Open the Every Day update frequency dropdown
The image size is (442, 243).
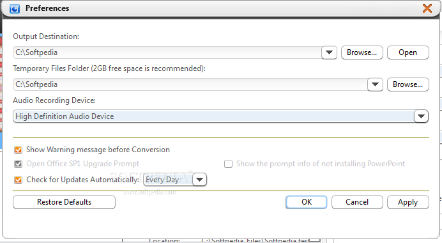[199, 180]
